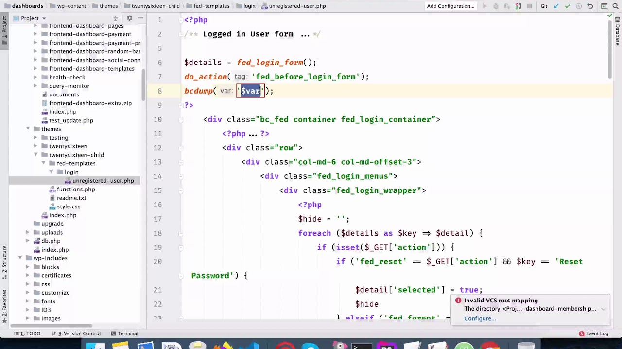Image resolution: width=622 pixels, height=349 pixels.
Task: Hide the Project panel with minus icon
Action: pos(141,18)
